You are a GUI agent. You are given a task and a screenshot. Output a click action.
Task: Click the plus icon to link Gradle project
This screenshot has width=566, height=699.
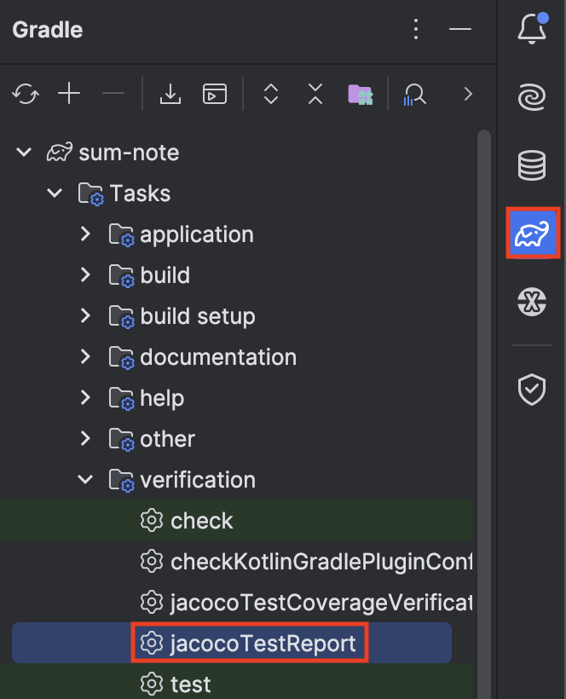(x=69, y=94)
